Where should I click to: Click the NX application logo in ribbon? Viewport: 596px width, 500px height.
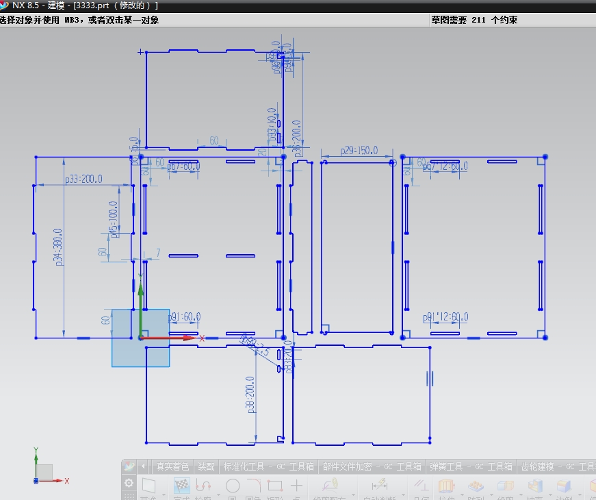129,466
